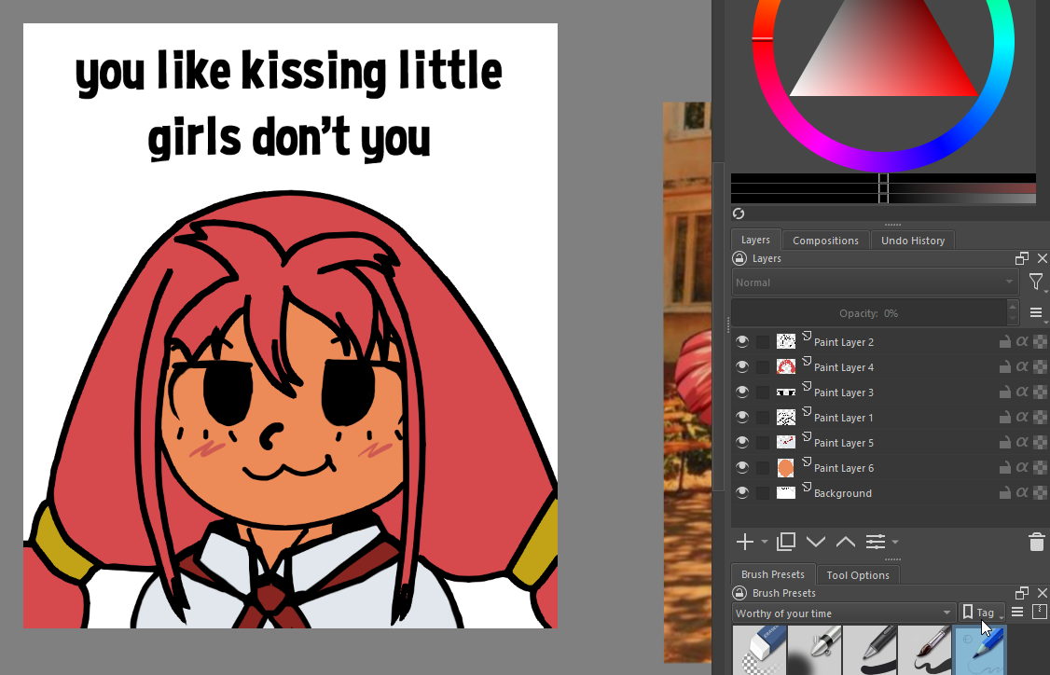Screen dimensions: 1050x675
Task: Select the Paint Layer 5 row
Action: click(890, 443)
